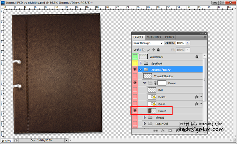
Task: Select ipsum text layer thumbnail
Action: point(152,104)
